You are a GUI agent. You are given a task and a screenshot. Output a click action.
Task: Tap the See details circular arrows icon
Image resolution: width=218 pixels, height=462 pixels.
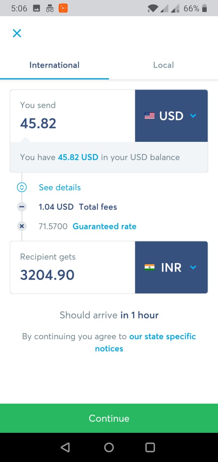[x=22, y=187]
